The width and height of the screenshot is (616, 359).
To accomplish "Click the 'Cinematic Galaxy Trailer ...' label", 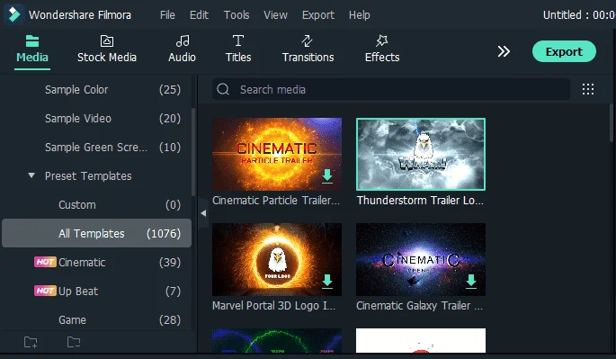I will click(x=420, y=306).
